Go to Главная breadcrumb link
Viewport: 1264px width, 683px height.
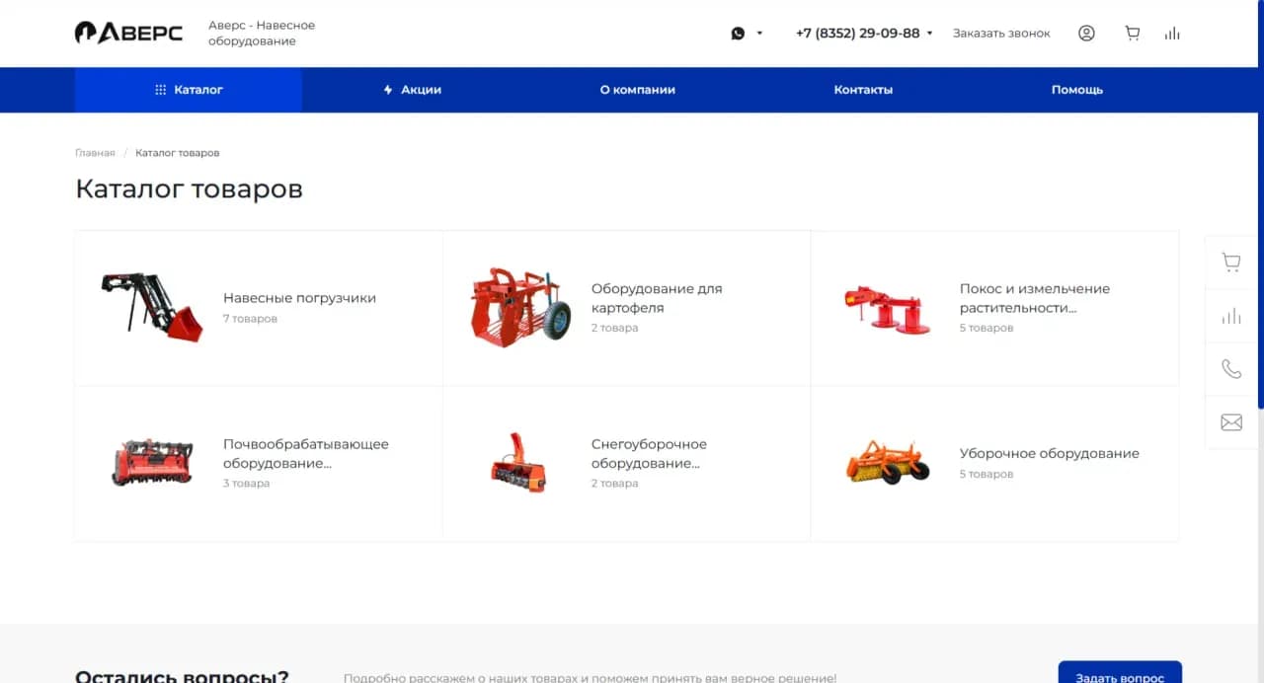[95, 153]
